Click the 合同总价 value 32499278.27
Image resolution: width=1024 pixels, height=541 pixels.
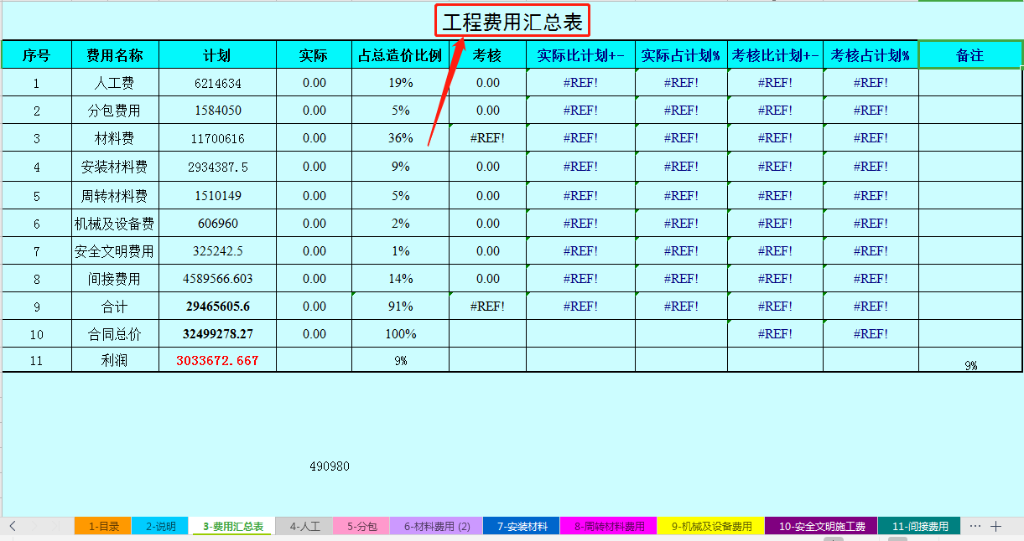click(216, 333)
